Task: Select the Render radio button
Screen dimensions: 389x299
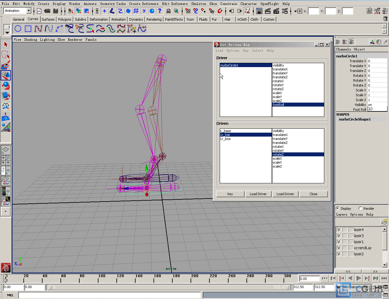Action: [360, 208]
